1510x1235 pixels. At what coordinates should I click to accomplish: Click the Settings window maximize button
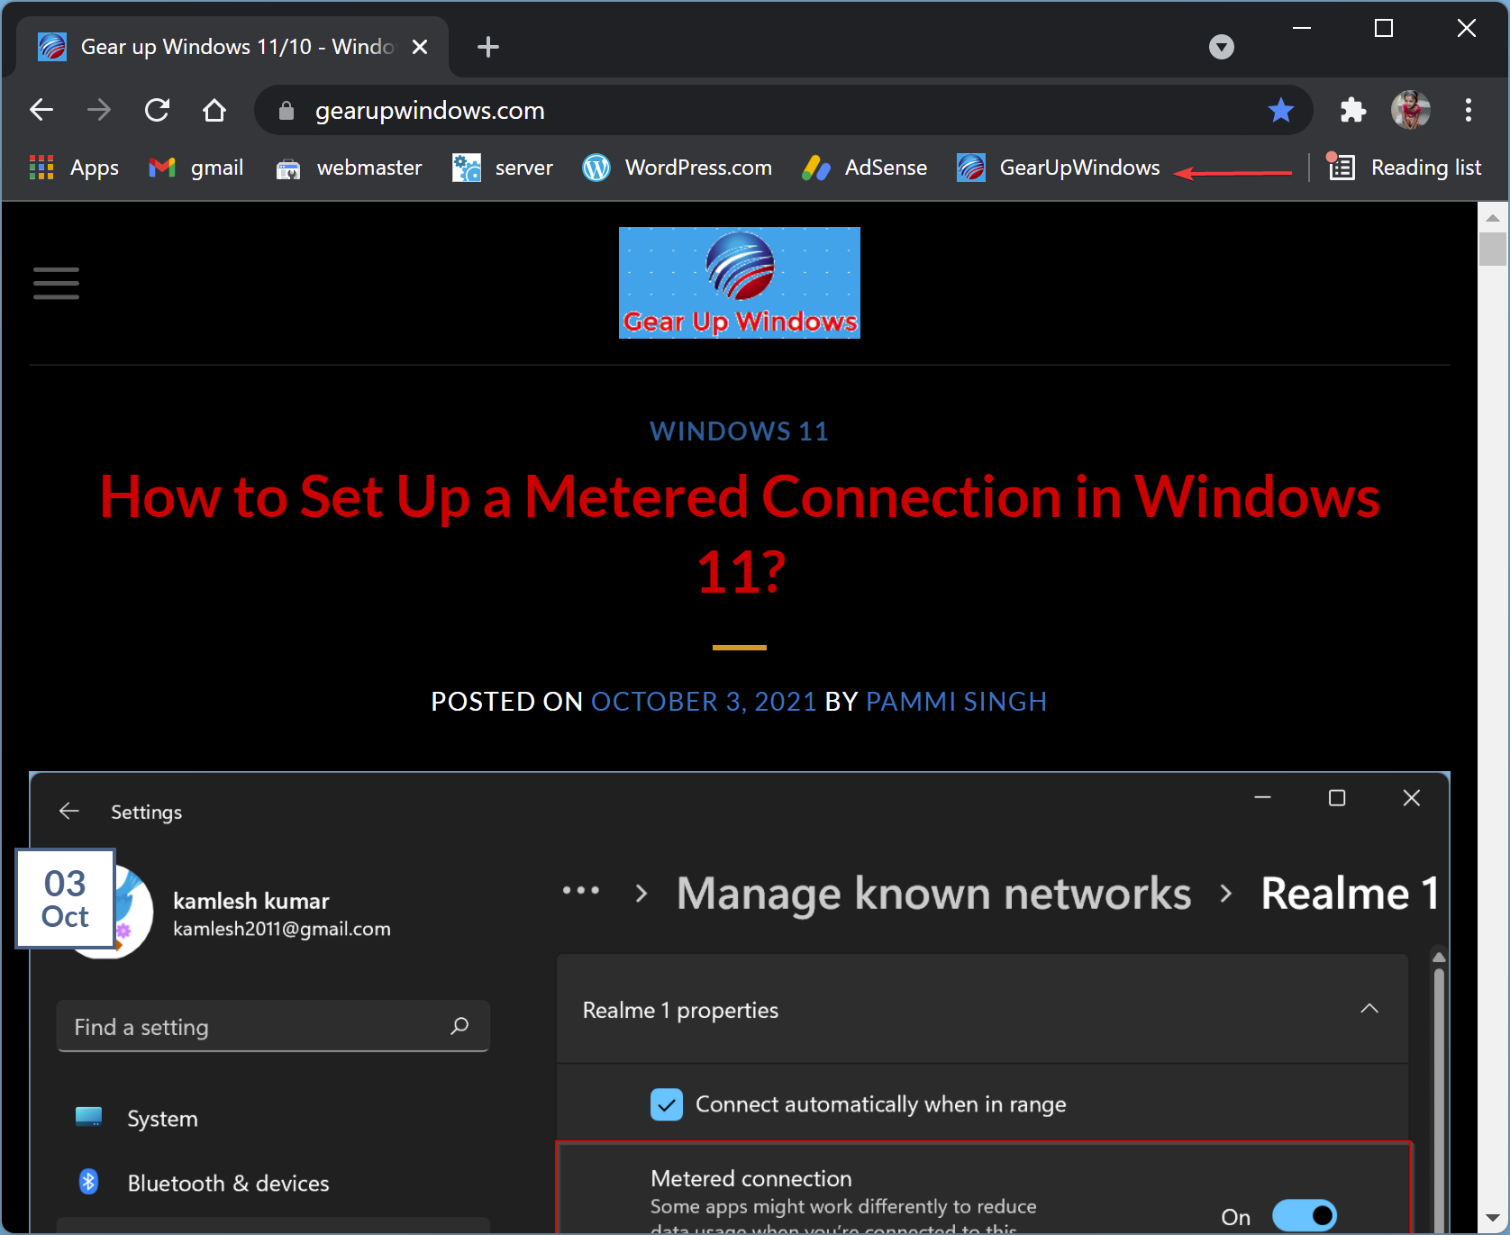click(x=1337, y=798)
